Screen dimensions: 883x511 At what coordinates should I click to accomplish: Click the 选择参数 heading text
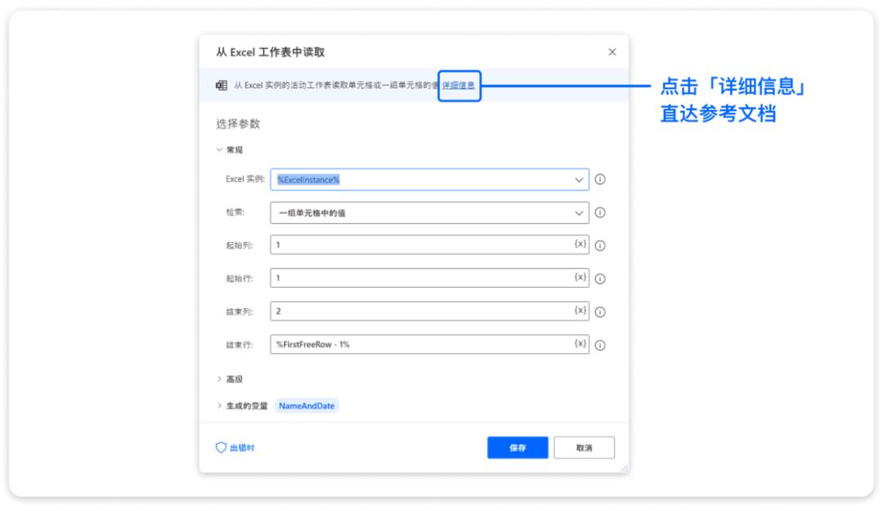click(x=238, y=124)
